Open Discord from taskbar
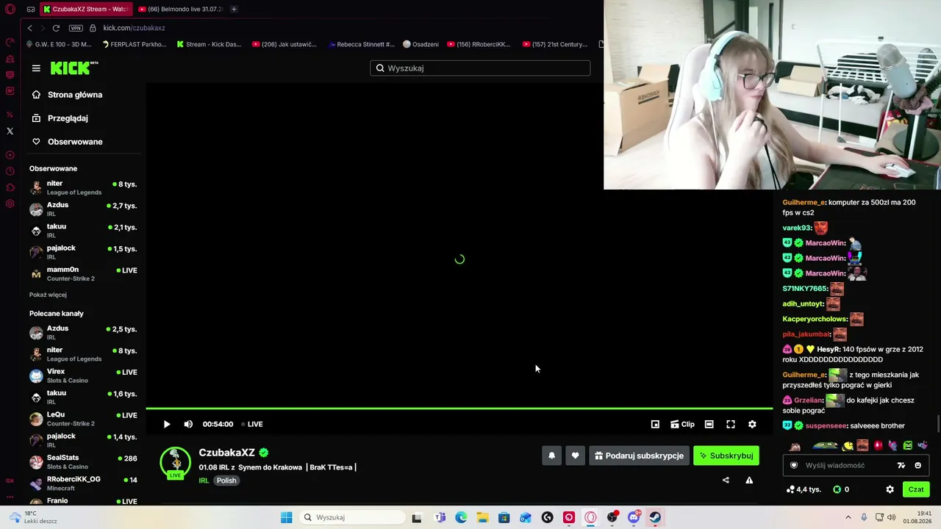This screenshot has height=529, width=941. point(634,517)
